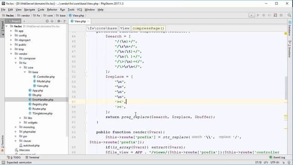Open the run configuration dropdown
Screen dimensions: 293x165
(x=251, y=15)
